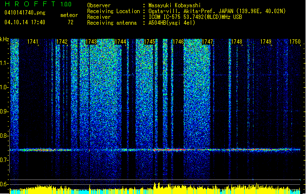Click the 1741 time marker

33,42
